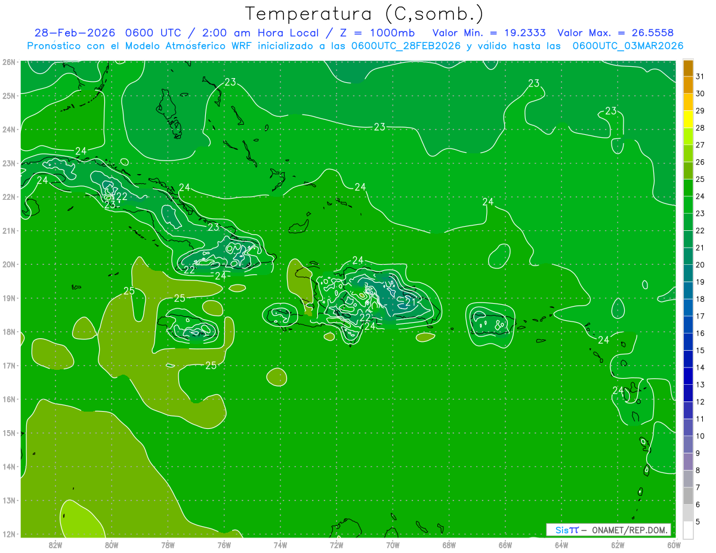Viewport: 716px width, 553px height.
Task: Select the '76W' longitude axis label
Action: [224, 544]
